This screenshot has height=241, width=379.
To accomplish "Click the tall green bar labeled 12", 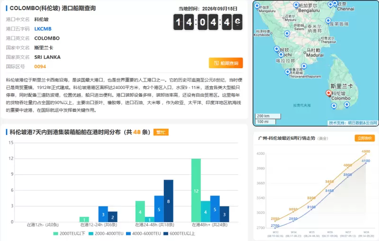I will pos(196,190).
